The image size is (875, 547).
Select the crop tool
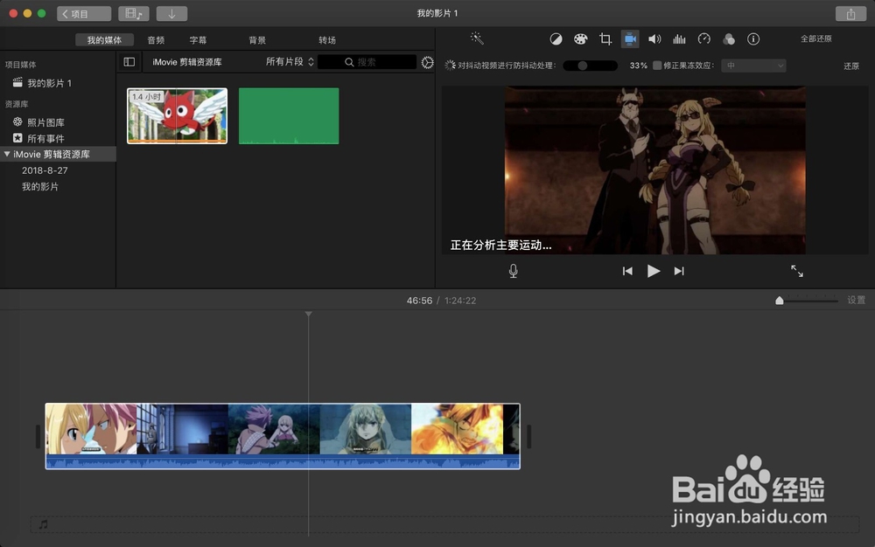coord(605,39)
